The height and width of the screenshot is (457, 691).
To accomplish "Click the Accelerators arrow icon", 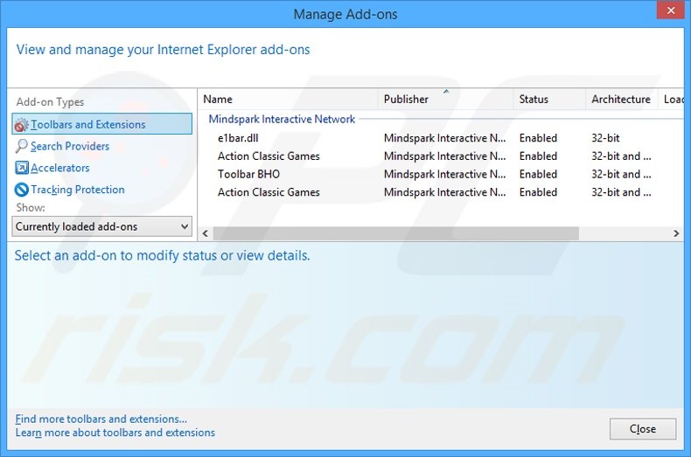I will tap(21, 168).
